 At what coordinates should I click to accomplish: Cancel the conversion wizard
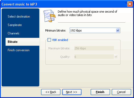[121, 92]
